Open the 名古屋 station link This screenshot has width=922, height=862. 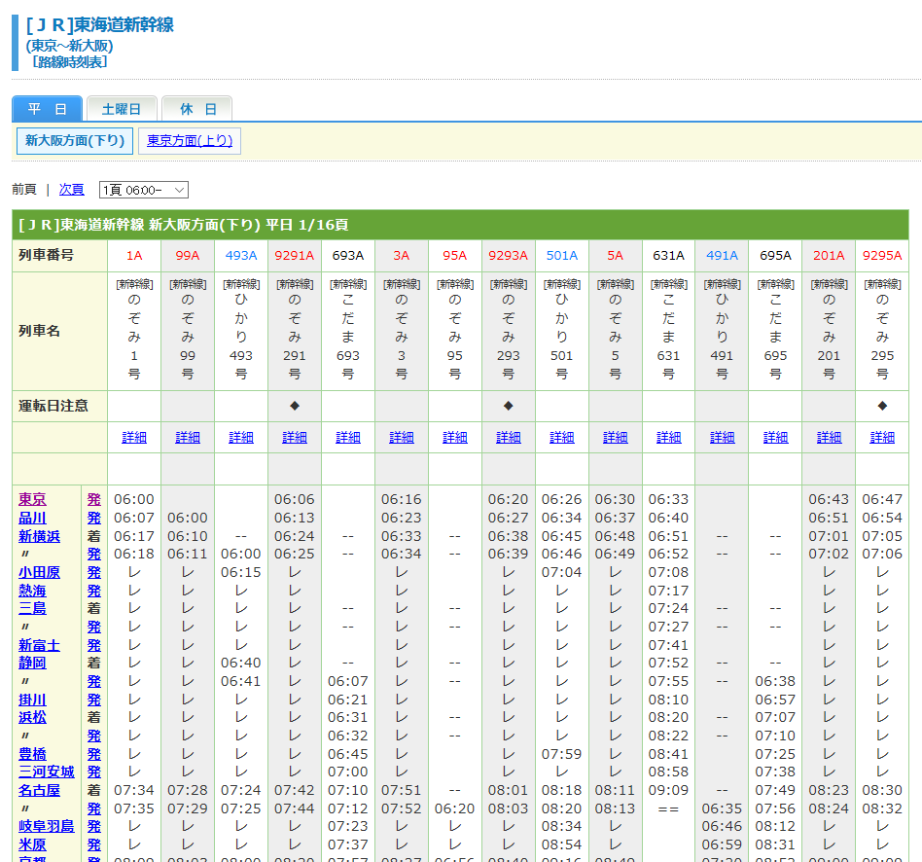[x=40, y=790]
